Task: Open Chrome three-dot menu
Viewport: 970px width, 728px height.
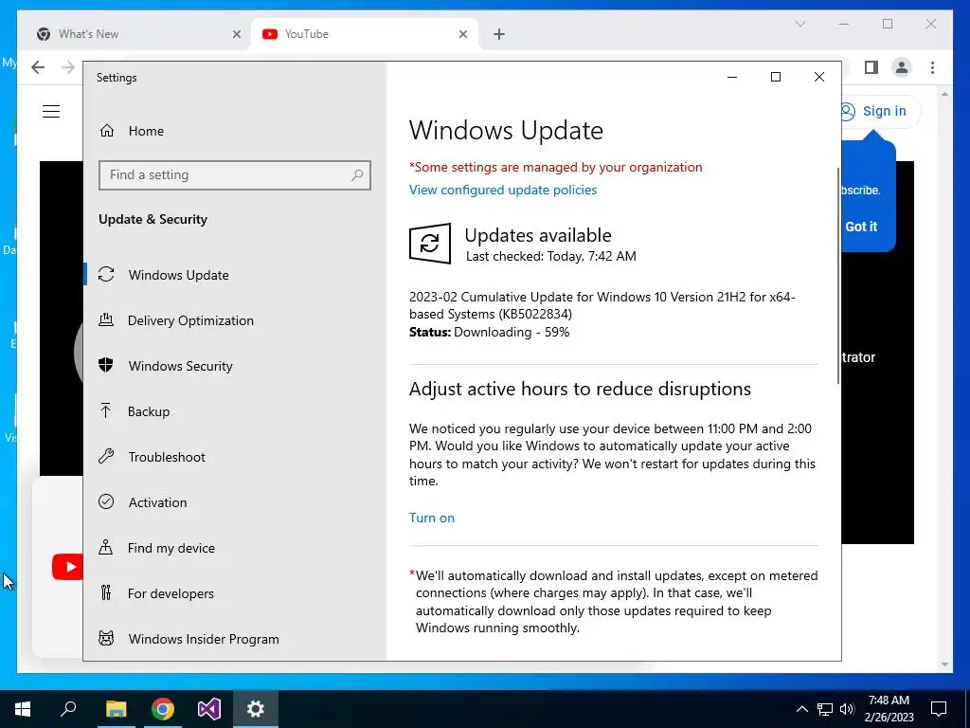Action: [x=932, y=67]
